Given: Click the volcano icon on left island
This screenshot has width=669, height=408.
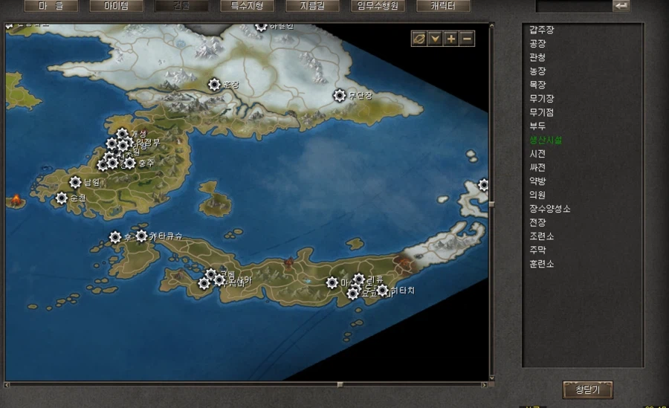Looking at the screenshot, I should coord(16,199).
